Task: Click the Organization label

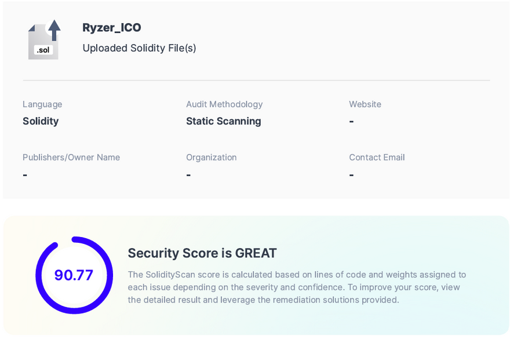Action: (212, 157)
